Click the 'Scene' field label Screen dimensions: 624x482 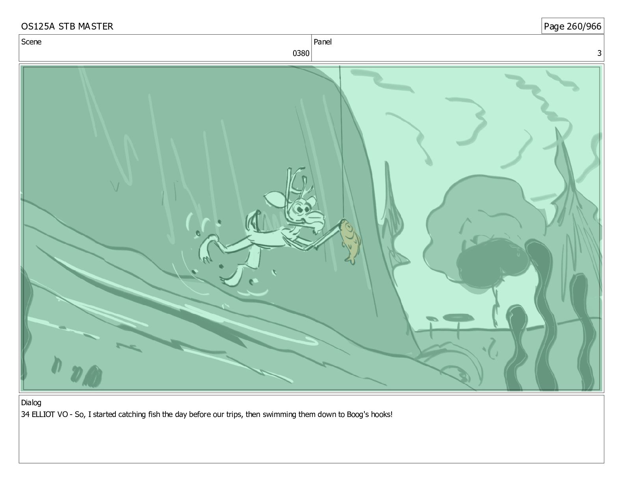31,42
